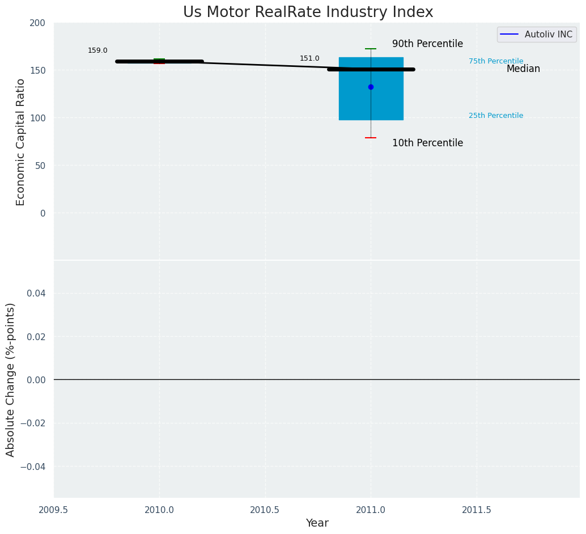This screenshot has width=586, height=534.
Task: Click the 200 tick on the upper y-axis
Action: pos(37,23)
